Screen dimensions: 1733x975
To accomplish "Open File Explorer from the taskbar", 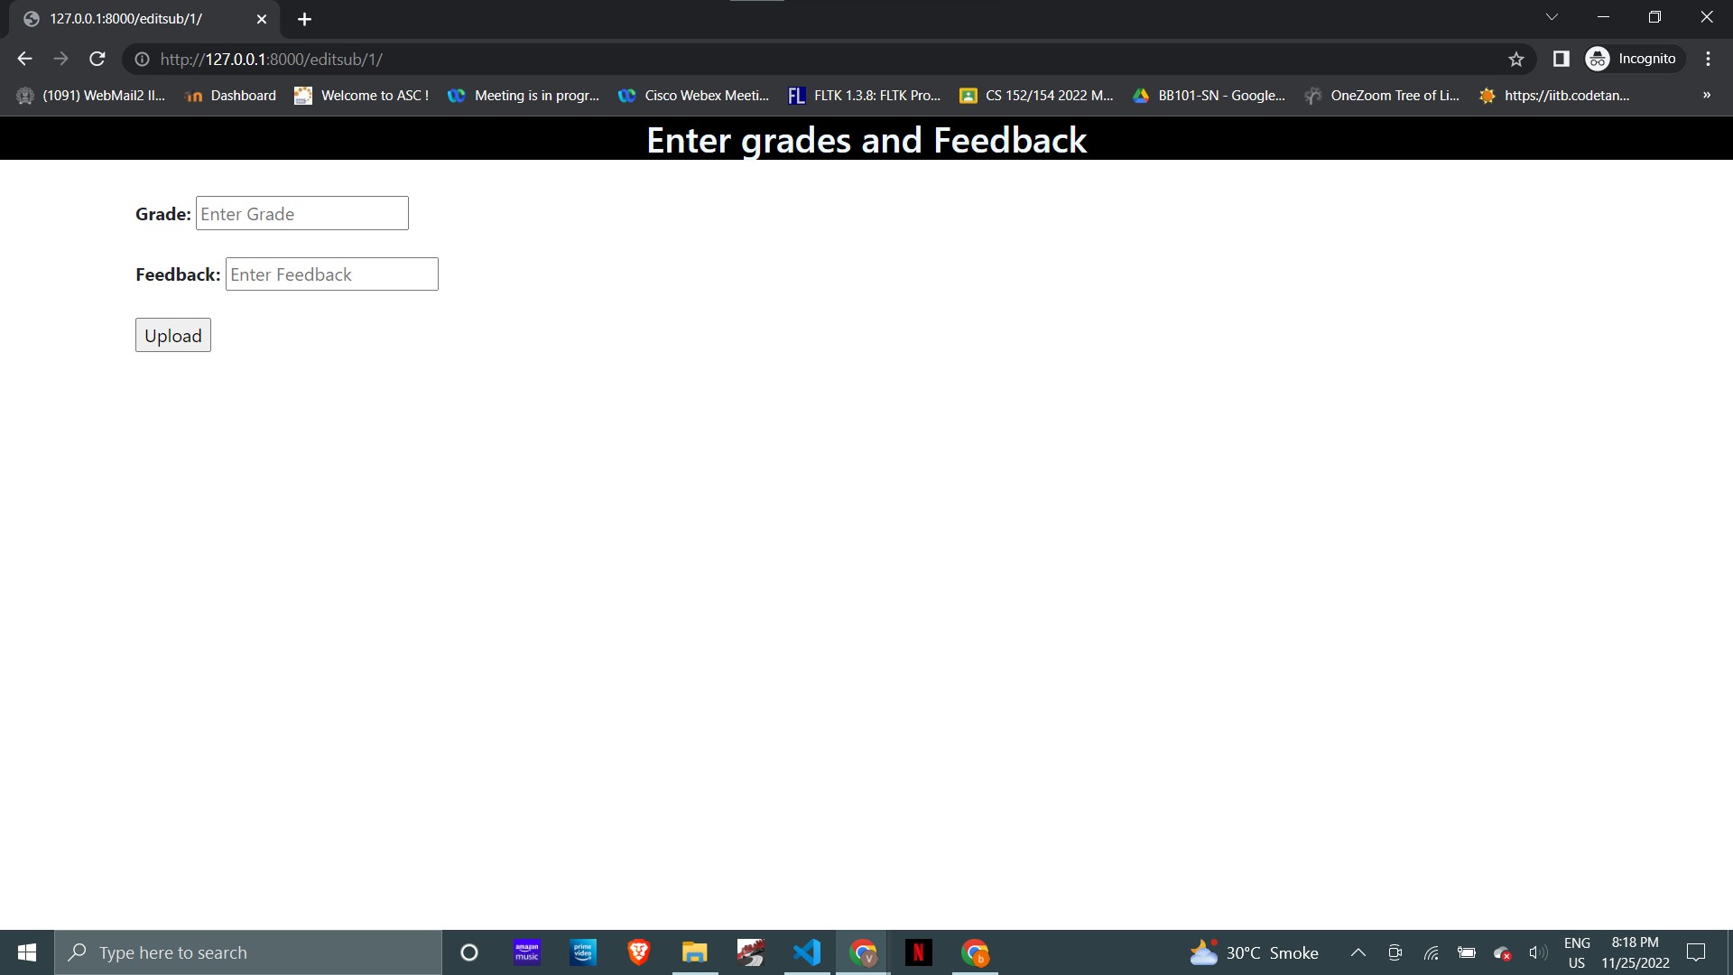I will coord(694,952).
